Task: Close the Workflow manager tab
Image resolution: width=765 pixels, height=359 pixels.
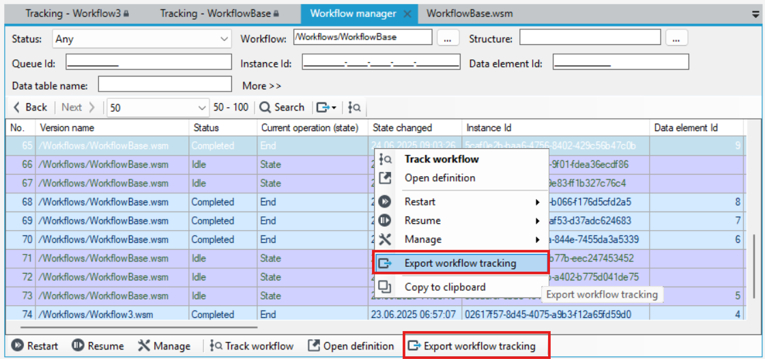Action: pyautogui.click(x=407, y=14)
